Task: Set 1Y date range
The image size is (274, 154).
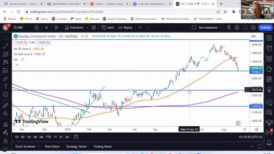Action: point(55,137)
